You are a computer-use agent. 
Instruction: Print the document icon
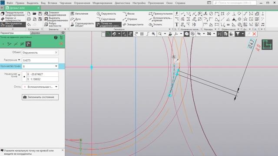pyautogui.click(x=29, y=19)
